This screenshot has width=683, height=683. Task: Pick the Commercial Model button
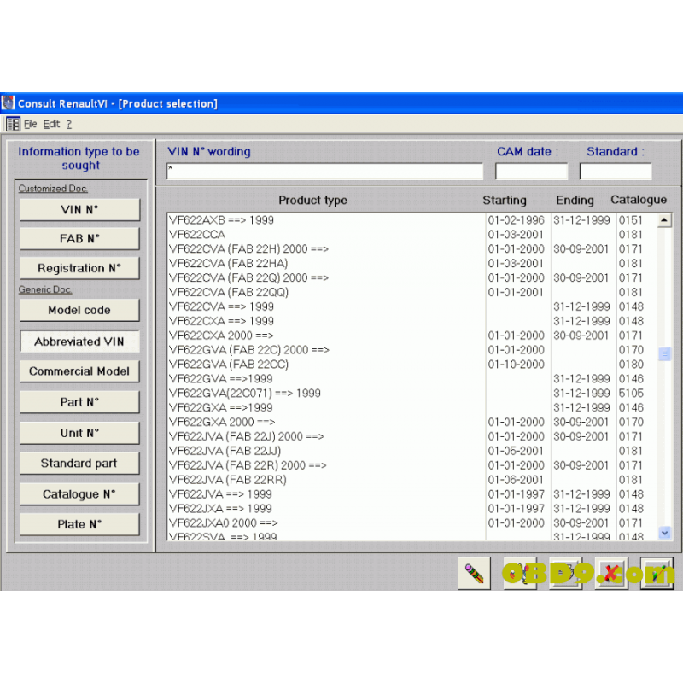[x=79, y=371]
